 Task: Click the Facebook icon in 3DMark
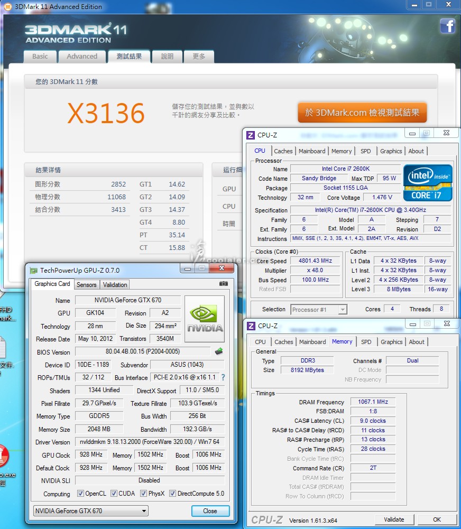[x=447, y=26]
